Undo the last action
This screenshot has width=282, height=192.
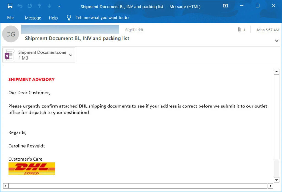19,6
